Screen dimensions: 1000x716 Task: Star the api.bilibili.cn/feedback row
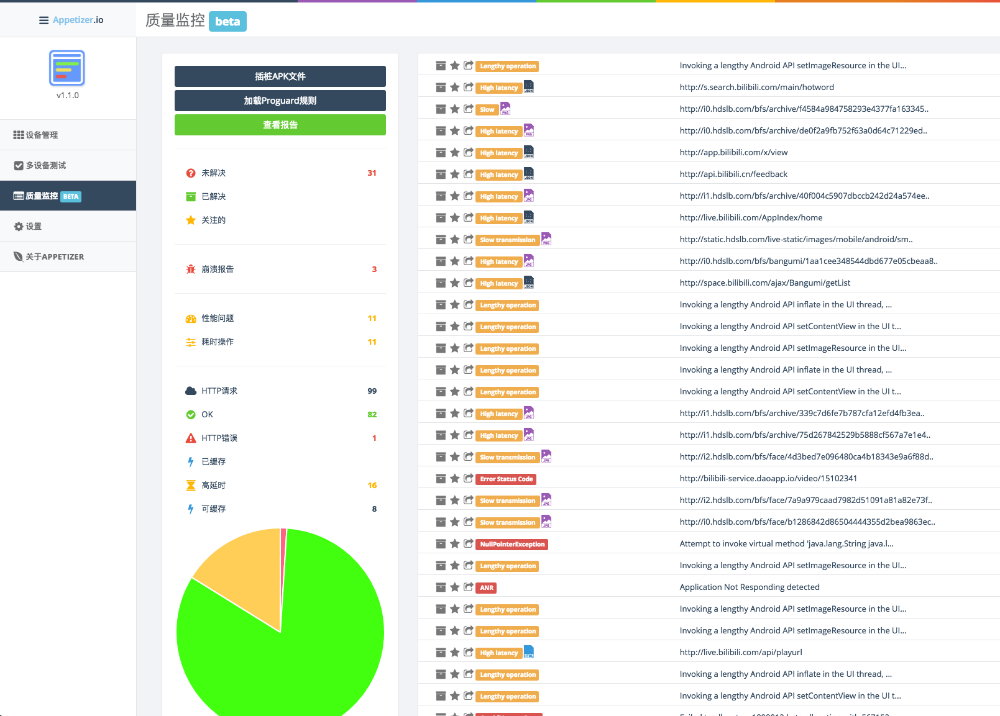pyautogui.click(x=455, y=174)
